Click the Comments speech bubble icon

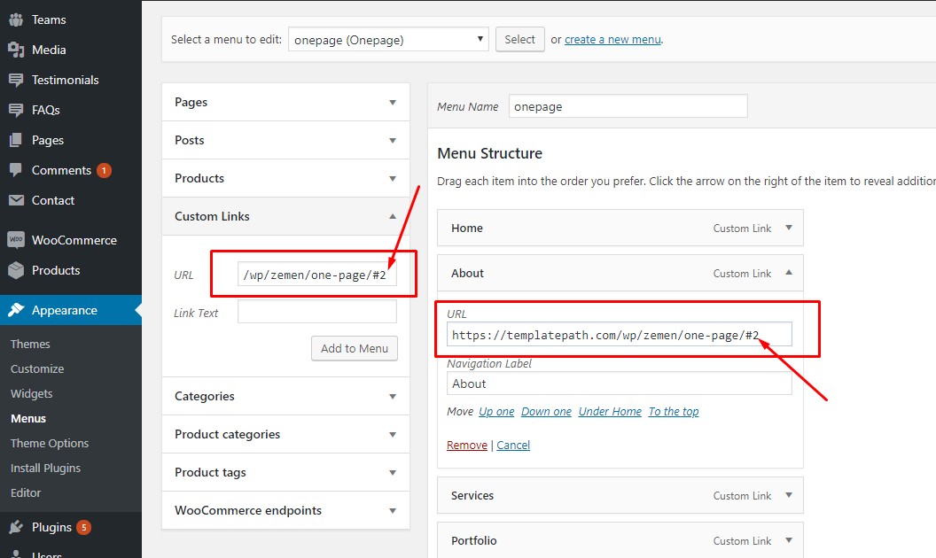(15, 170)
